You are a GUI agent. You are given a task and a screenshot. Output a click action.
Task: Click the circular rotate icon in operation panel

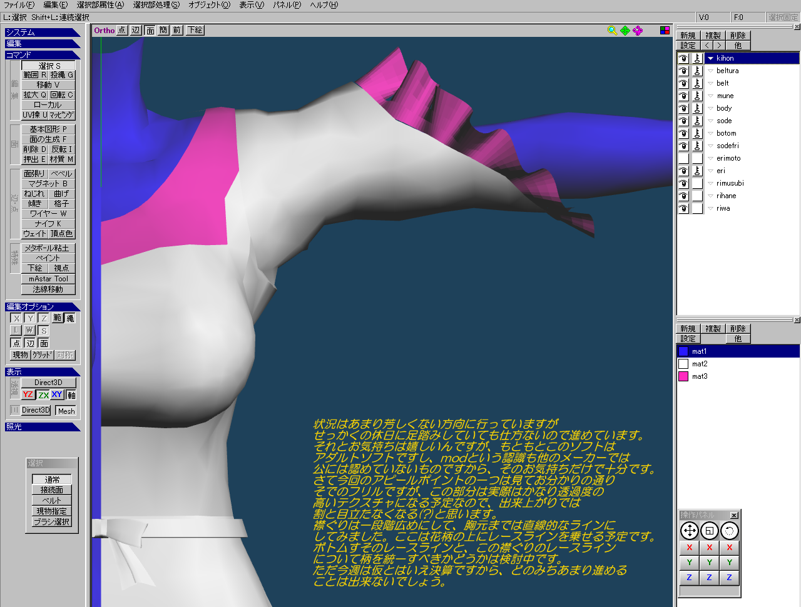pos(729,531)
